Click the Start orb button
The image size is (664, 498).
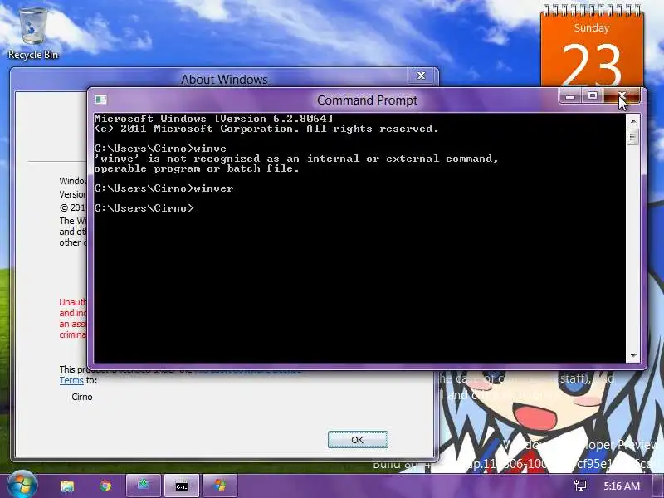(22, 485)
